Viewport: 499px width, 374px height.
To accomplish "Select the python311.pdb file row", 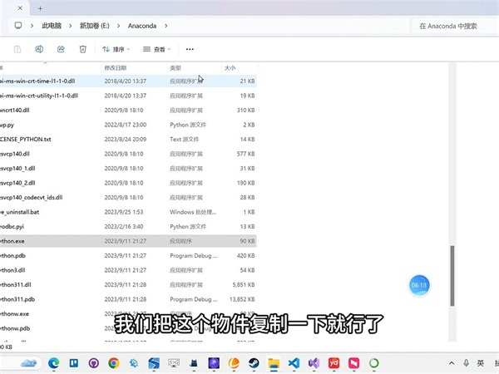I will (x=128, y=299).
